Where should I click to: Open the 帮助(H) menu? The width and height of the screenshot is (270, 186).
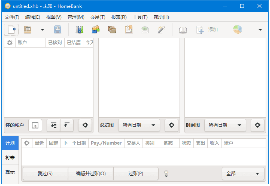click(x=161, y=17)
